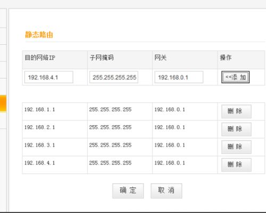266x213 pixels.
Task: Click the 静态路由 heading
Action: (x=39, y=35)
